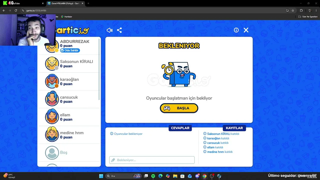Click cansucuk player avatar
The width and height of the screenshot is (320, 180).
pos(52,99)
